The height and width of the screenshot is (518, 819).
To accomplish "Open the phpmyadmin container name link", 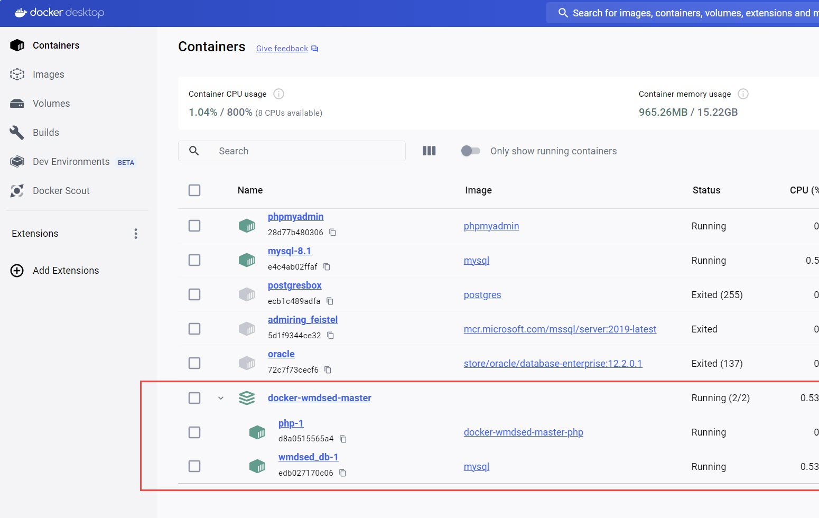I will (295, 217).
